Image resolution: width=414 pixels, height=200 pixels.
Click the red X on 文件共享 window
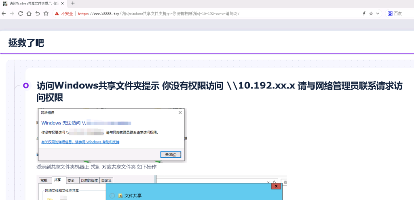tap(276, 186)
